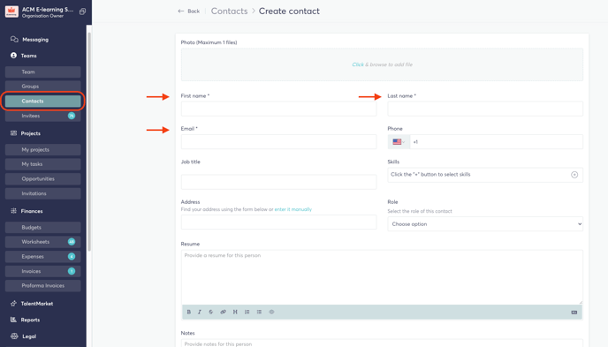The image size is (608, 347).
Task: Insert a link via Resume toolbar
Action: click(223, 312)
